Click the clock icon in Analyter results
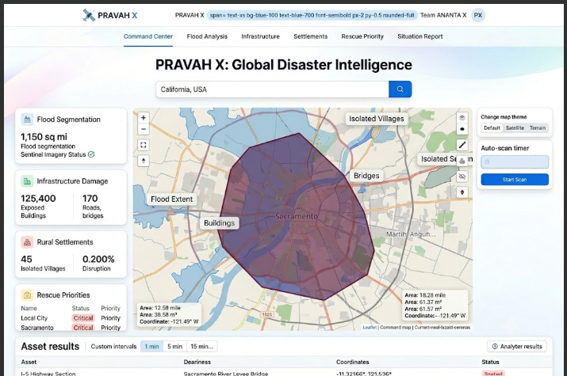This screenshot has height=376, width=567. 495,347
